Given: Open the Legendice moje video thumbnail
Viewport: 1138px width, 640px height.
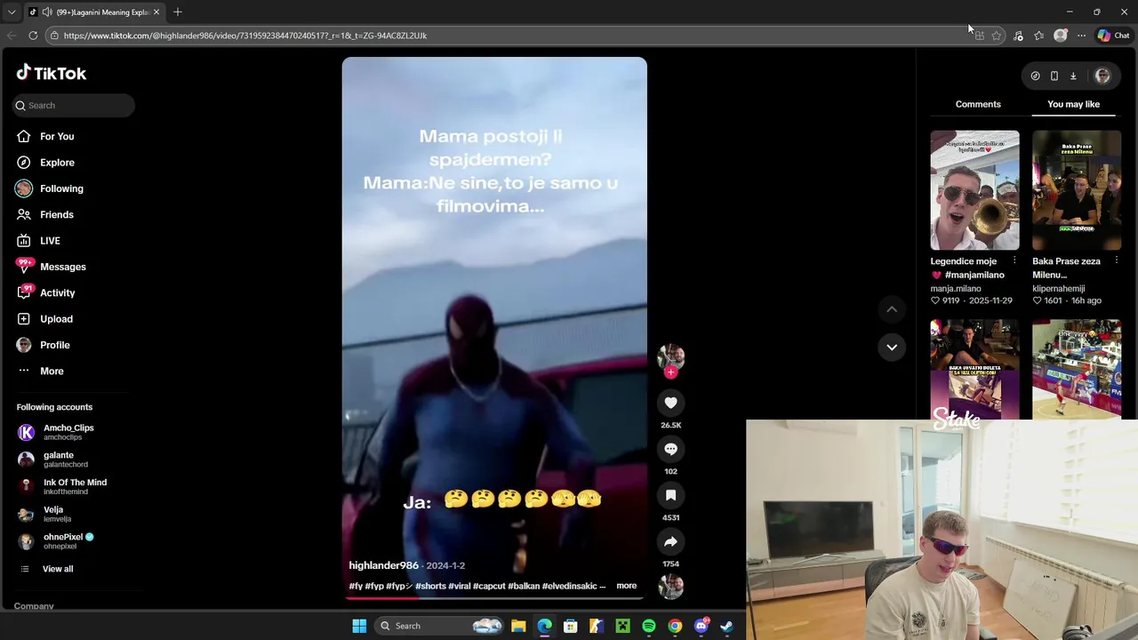Looking at the screenshot, I should tap(974, 190).
